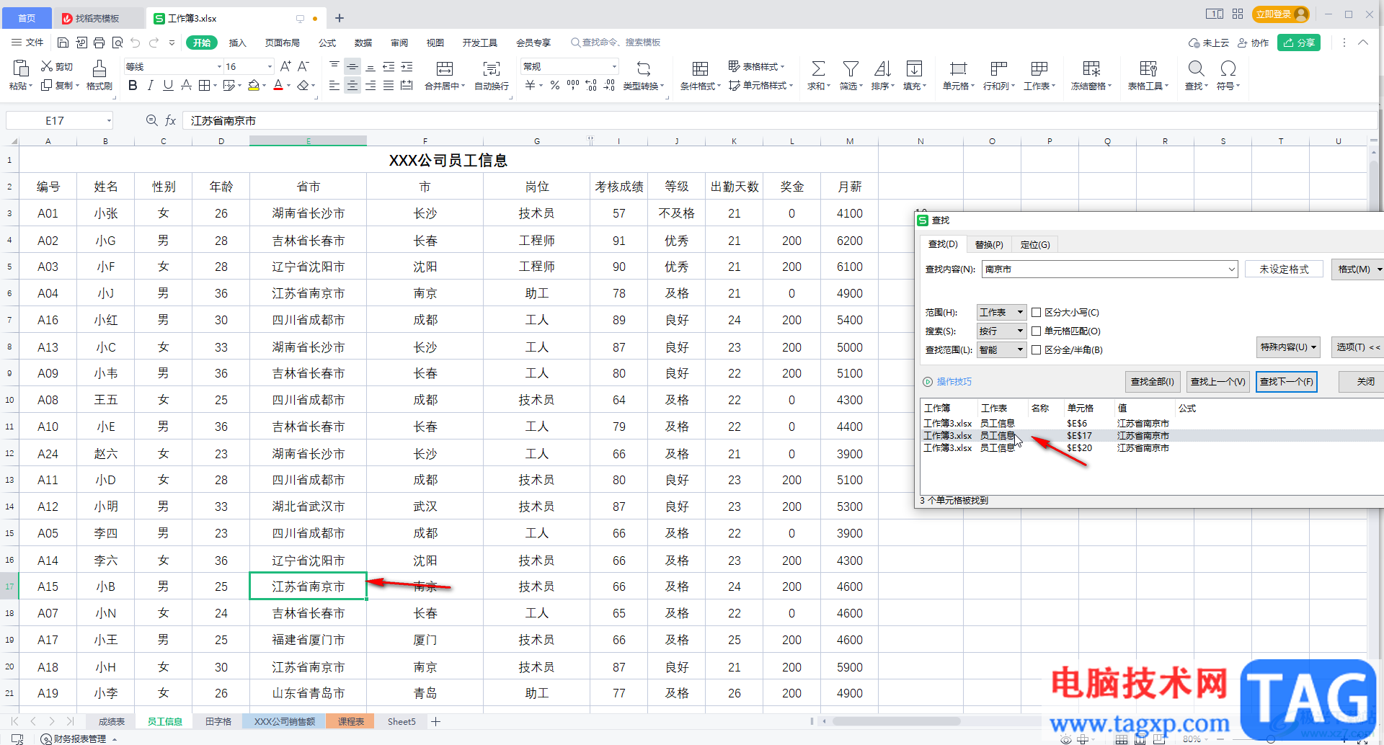Click the Freeze Panes icon
1384x745 pixels.
(1091, 68)
